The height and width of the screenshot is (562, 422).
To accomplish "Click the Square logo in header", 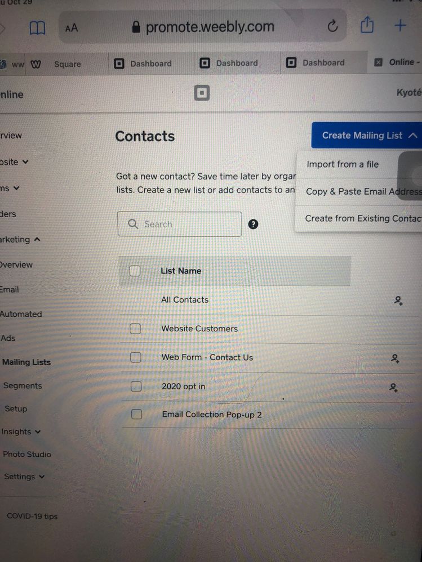I will 202,93.
